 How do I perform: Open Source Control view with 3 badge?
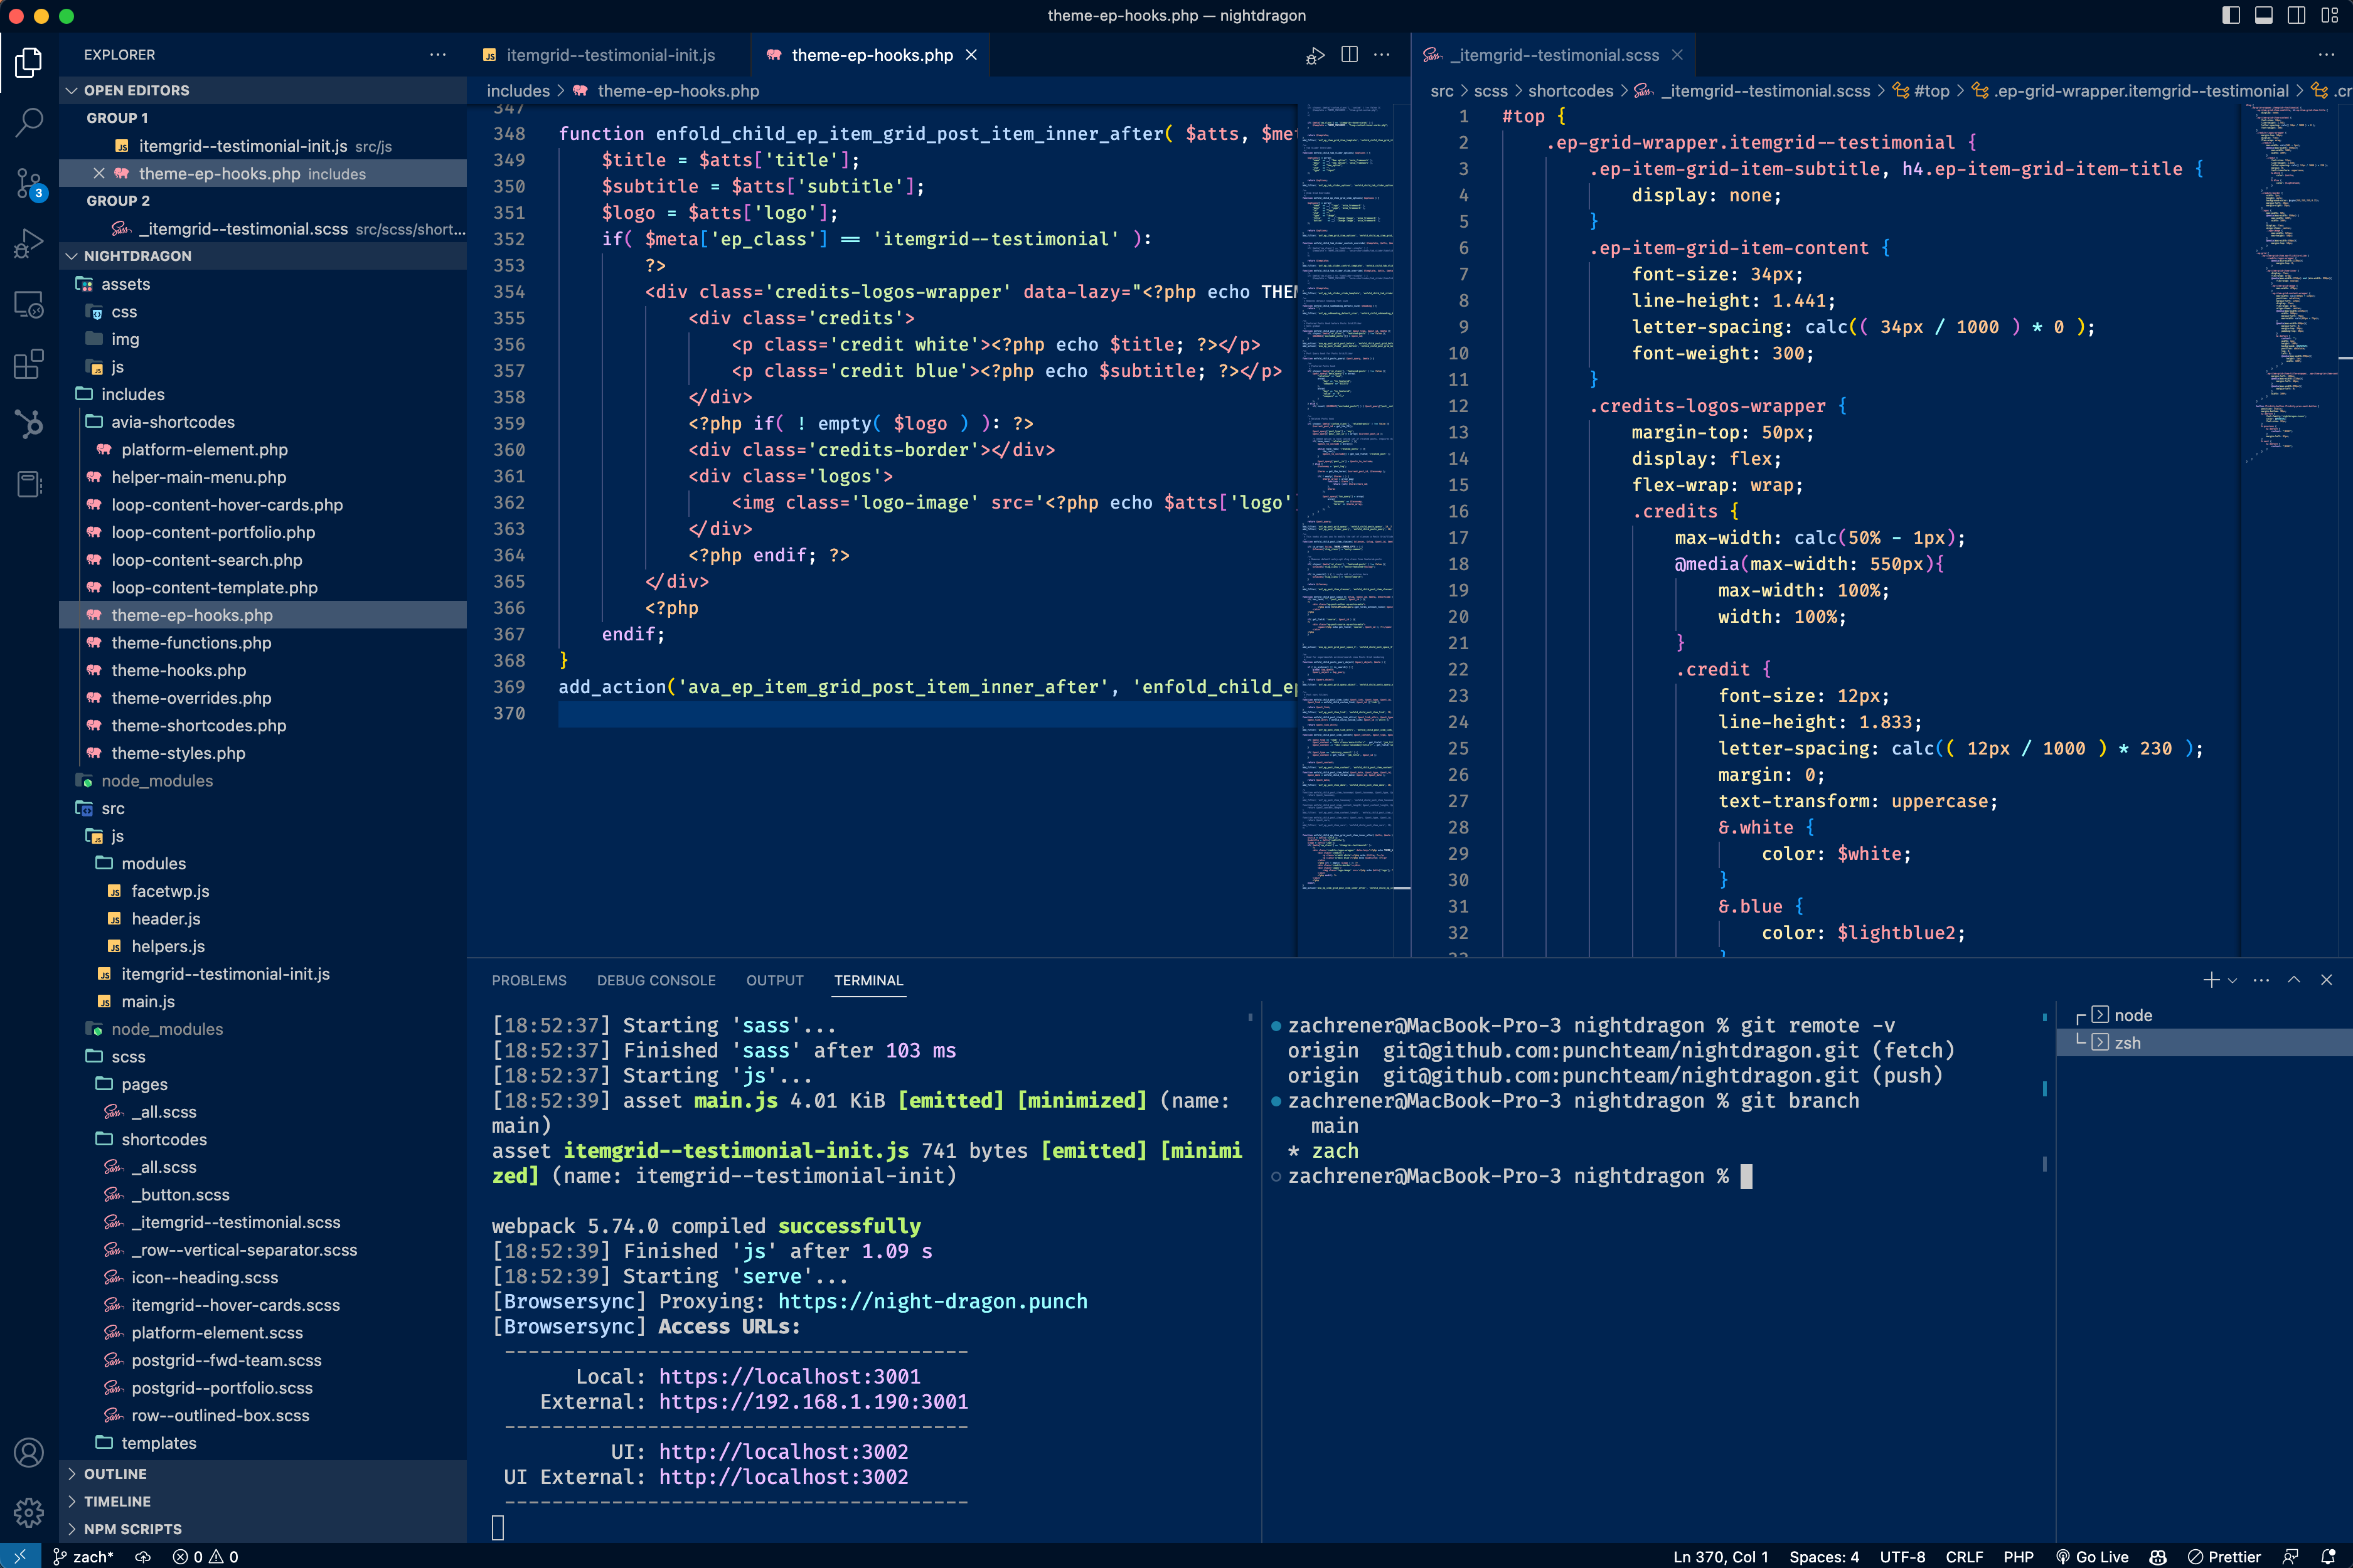click(x=29, y=183)
